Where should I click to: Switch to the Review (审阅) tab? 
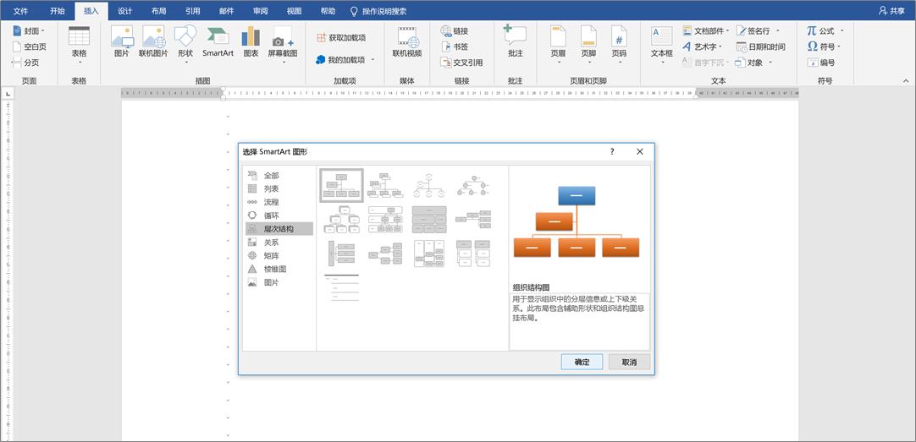(261, 11)
